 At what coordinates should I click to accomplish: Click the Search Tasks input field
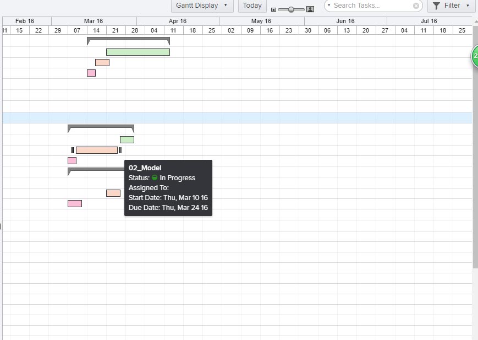[372, 6]
